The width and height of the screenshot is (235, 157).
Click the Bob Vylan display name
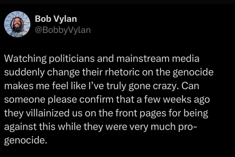pos(56,19)
